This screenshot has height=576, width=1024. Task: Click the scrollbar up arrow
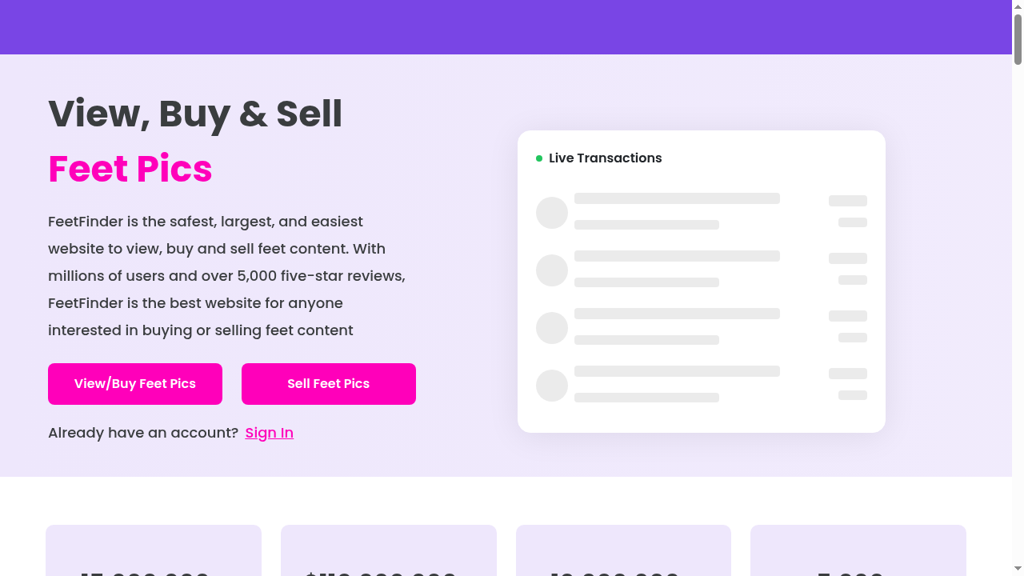pyautogui.click(x=1018, y=5)
